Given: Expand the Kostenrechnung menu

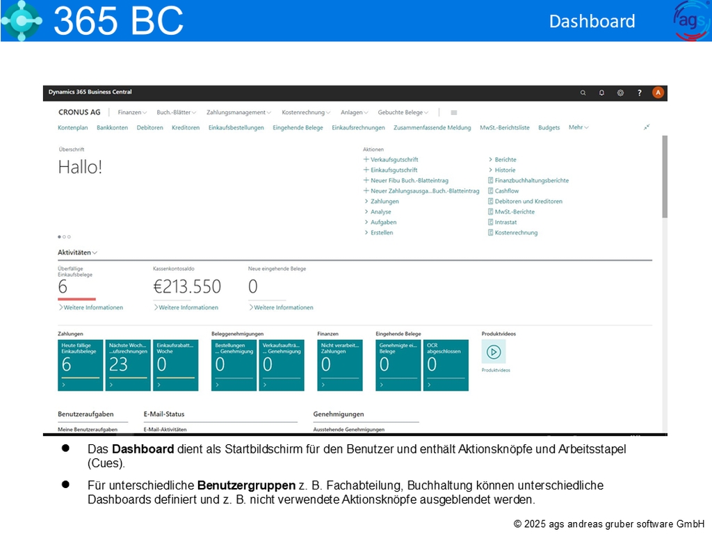Looking at the screenshot, I should click(306, 112).
